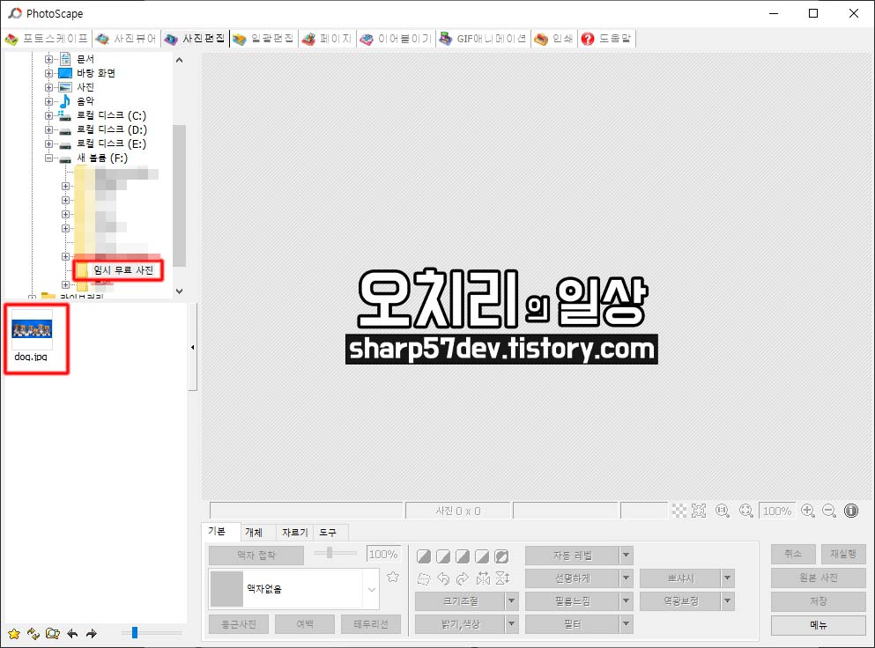Click the folder tree scrollbar up arrow
The width and height of the screenshot is (875, 648).
click(x=179, y=60)
